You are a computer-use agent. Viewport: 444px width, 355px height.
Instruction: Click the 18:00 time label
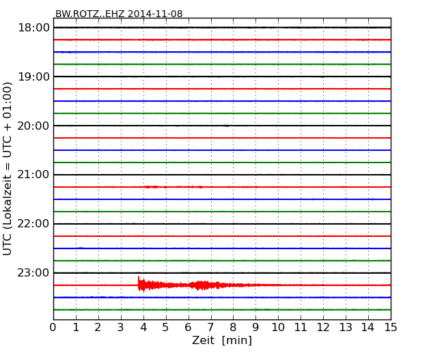pos(33,28)
